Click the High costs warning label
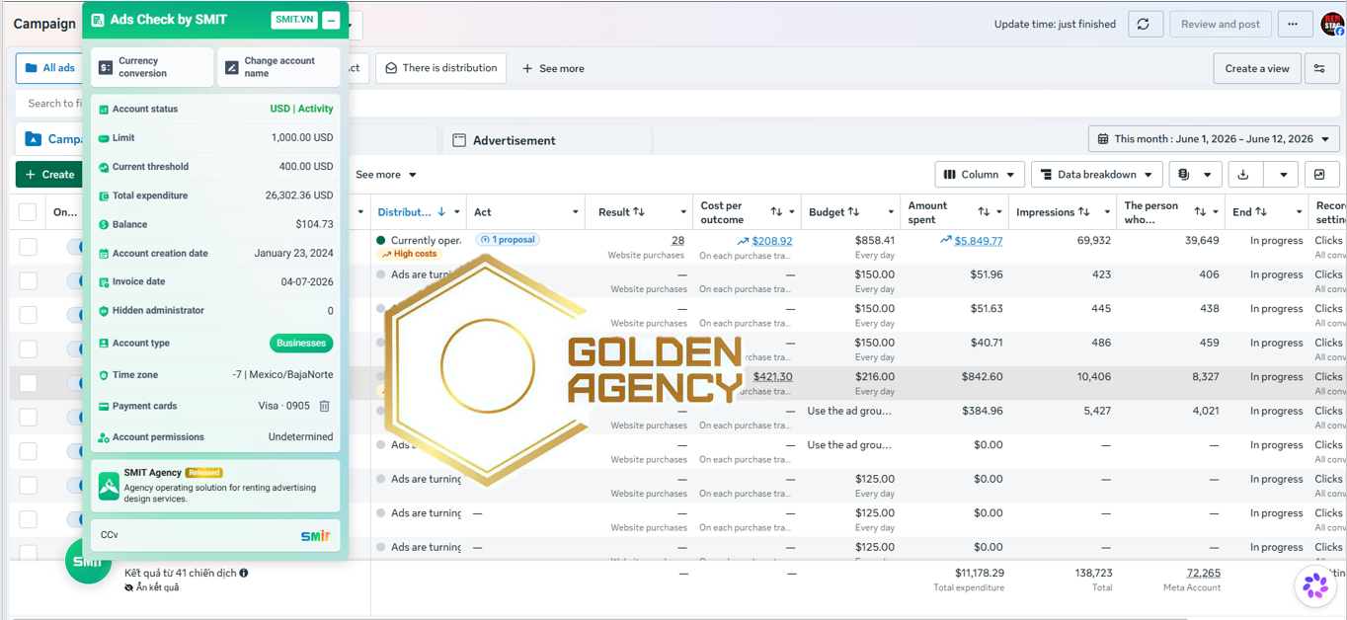The height and width of the screenshot is (620, 1347). 409,254
